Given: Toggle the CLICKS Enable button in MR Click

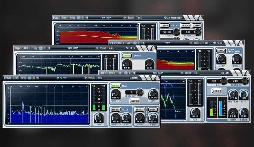Looking at the screenshot, I should pos(127,56).
